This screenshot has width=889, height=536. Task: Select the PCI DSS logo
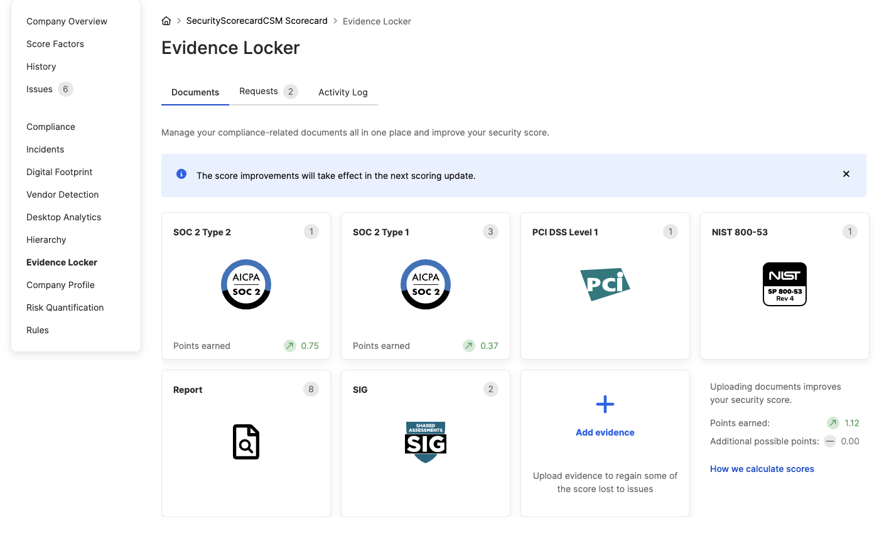click(x=605, y=284)
